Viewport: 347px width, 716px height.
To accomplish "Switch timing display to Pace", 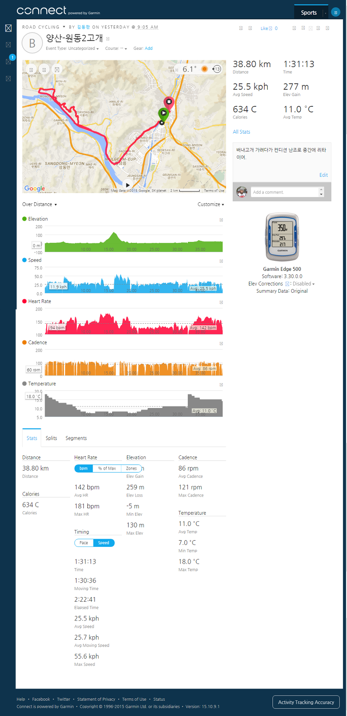I will (x=84, y=543).
